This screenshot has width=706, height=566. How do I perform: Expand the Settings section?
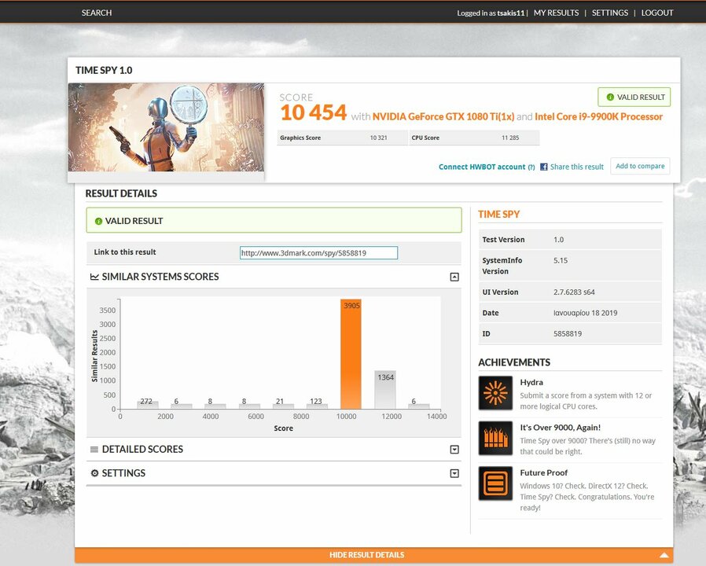pyautogui.click(x=454, y=473)
